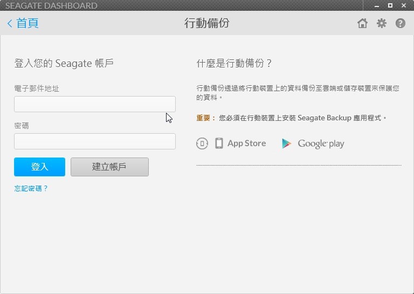Click the 行動備份 page title
The image size is (414, 294).
(x=207, y=23)
